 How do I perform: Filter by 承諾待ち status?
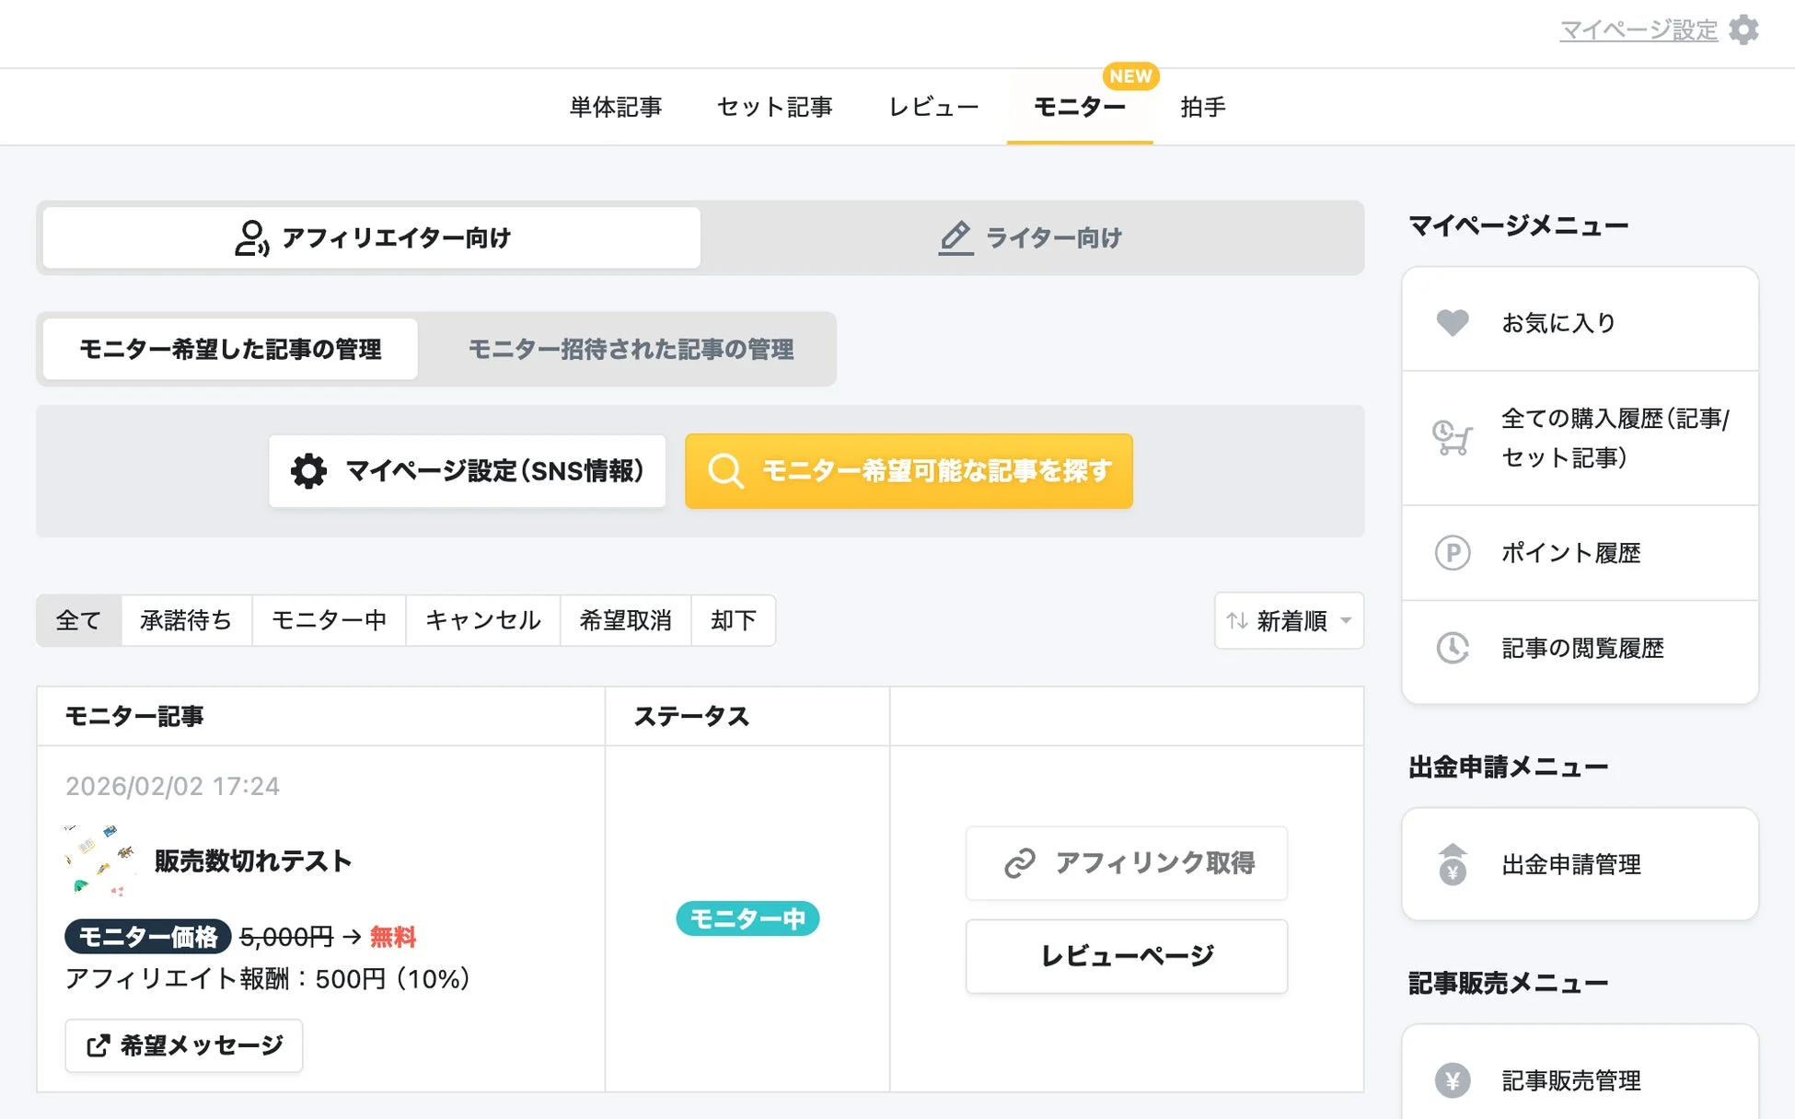186,620
